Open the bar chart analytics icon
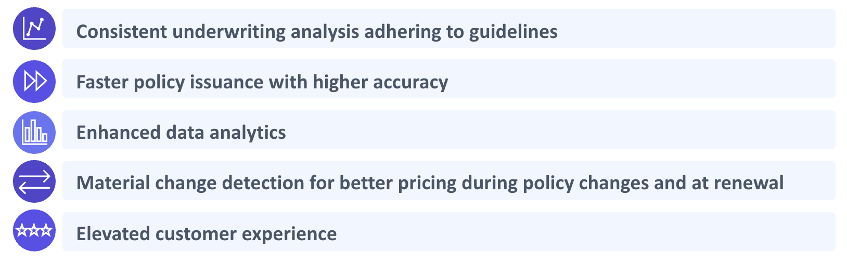847x262 pixels. pos(34,132)
